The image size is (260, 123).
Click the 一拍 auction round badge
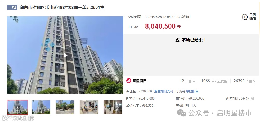(12, 7)
